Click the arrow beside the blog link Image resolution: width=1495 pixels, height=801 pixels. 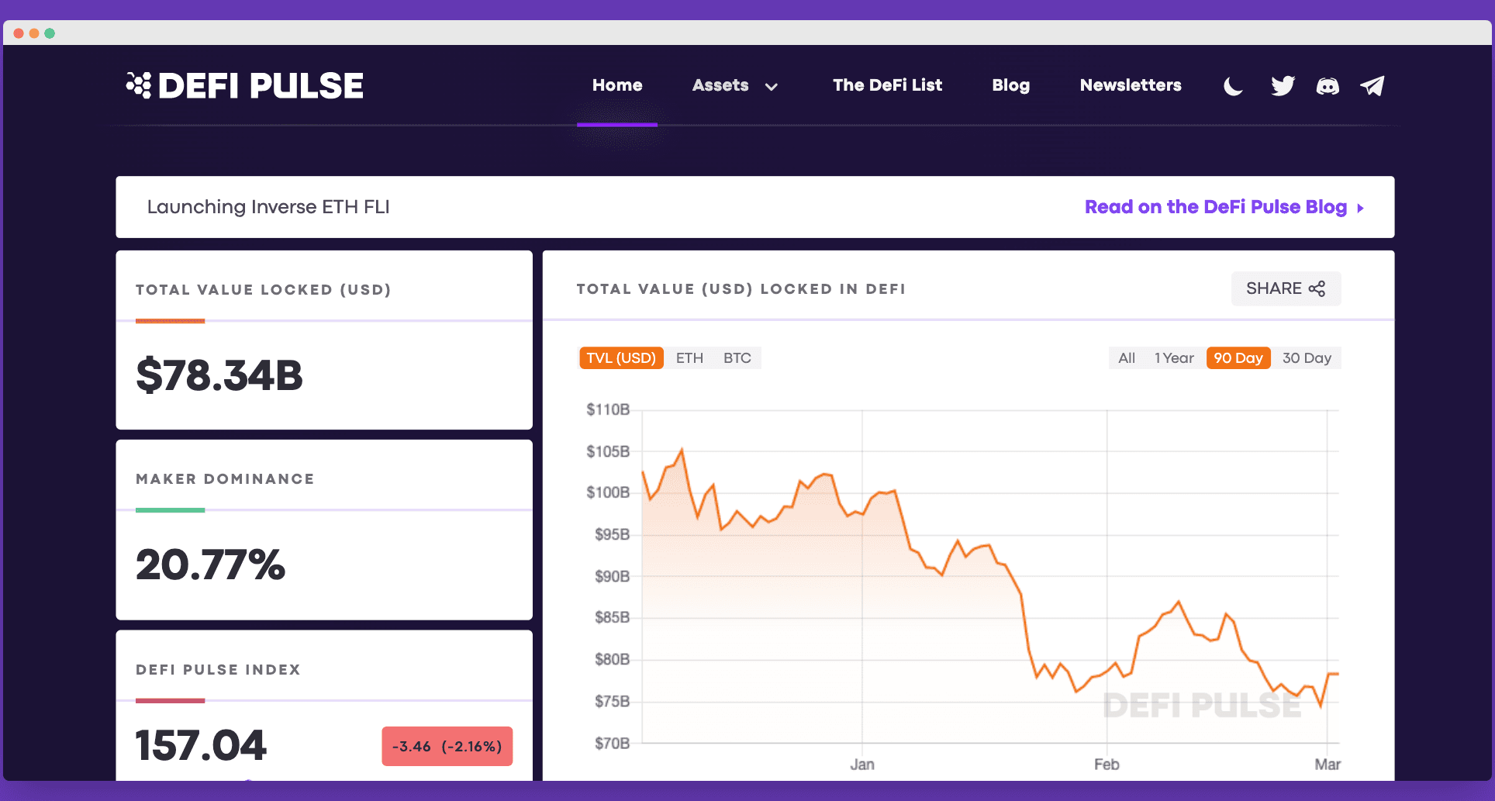click(x=1361, y=208)
